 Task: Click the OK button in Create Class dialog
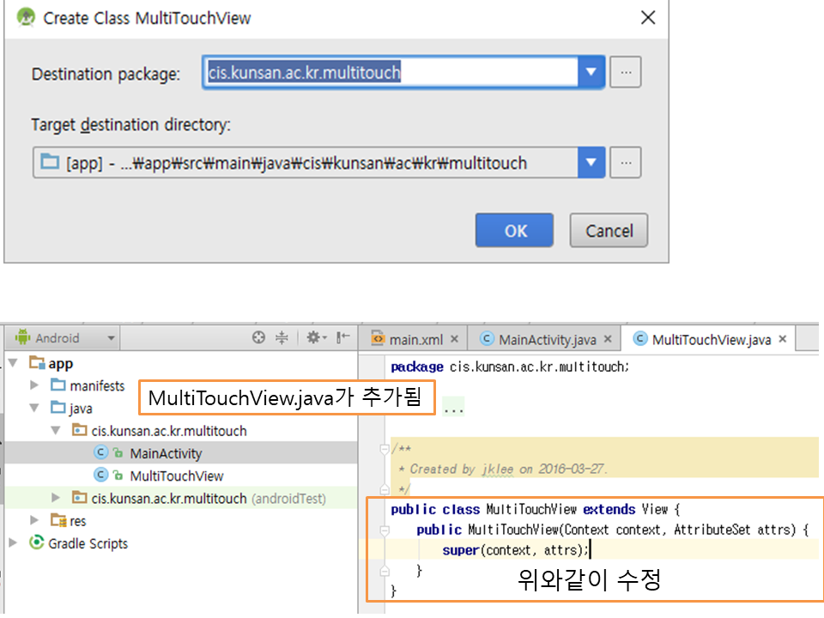click(514, 230)
